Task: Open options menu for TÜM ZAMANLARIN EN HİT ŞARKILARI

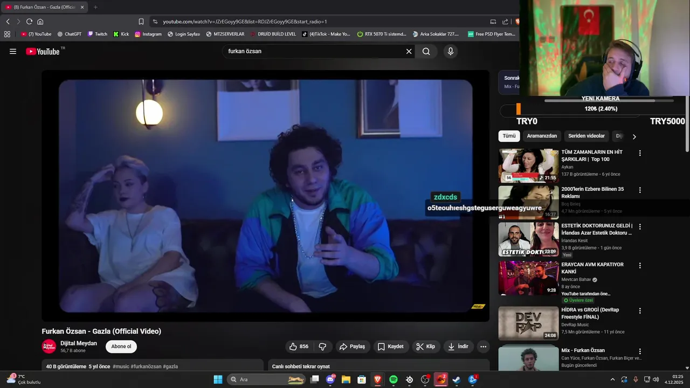Action: click(x=640, y=153)
